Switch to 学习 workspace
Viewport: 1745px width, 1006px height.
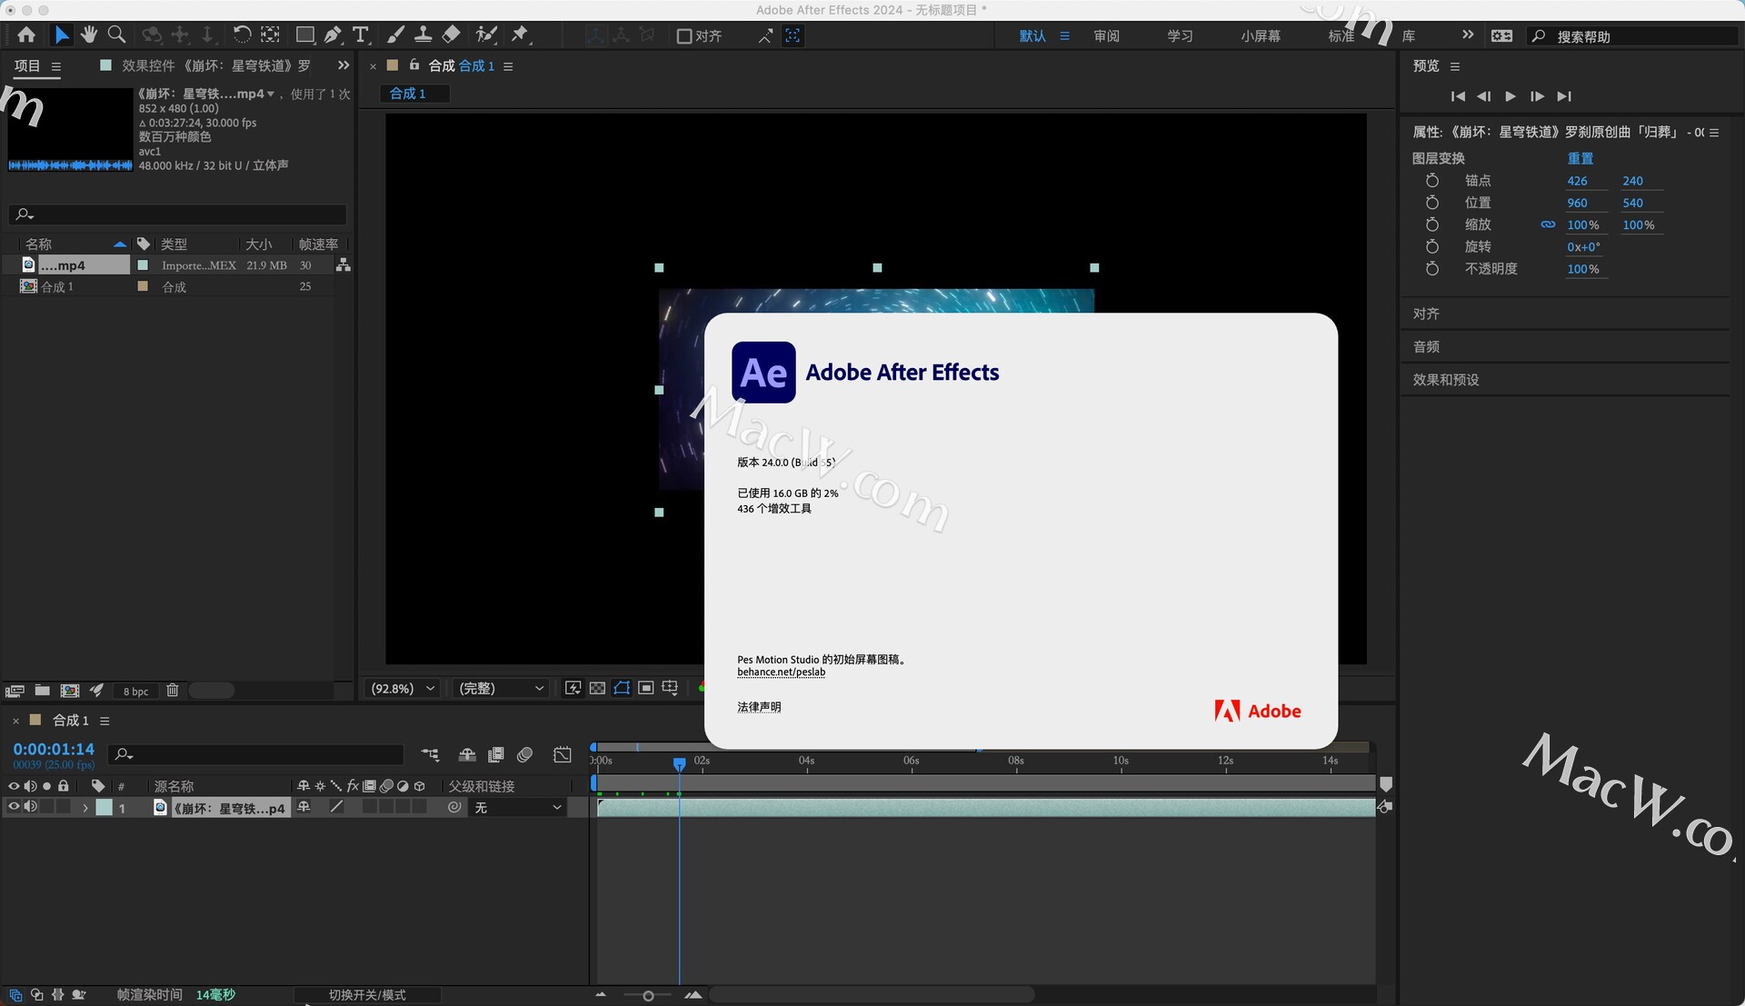[x=1180, y=36]
